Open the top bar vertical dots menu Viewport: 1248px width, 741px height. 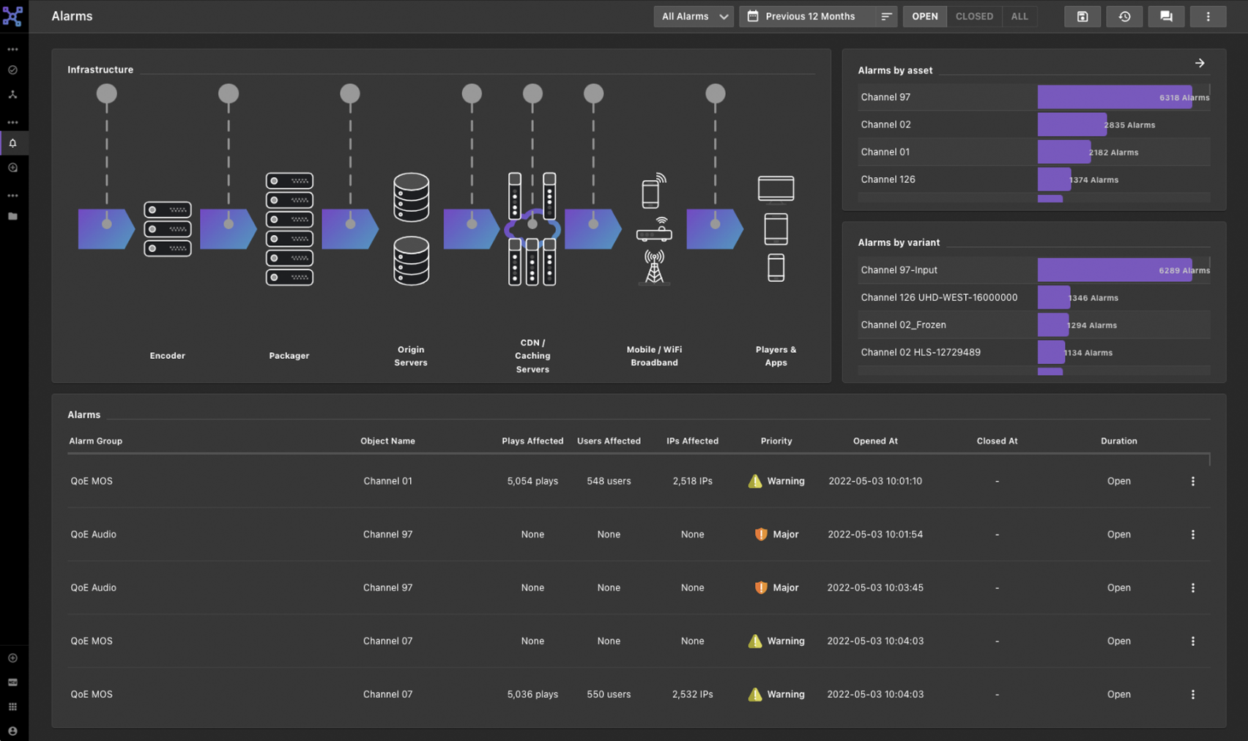click(1208, 16)
